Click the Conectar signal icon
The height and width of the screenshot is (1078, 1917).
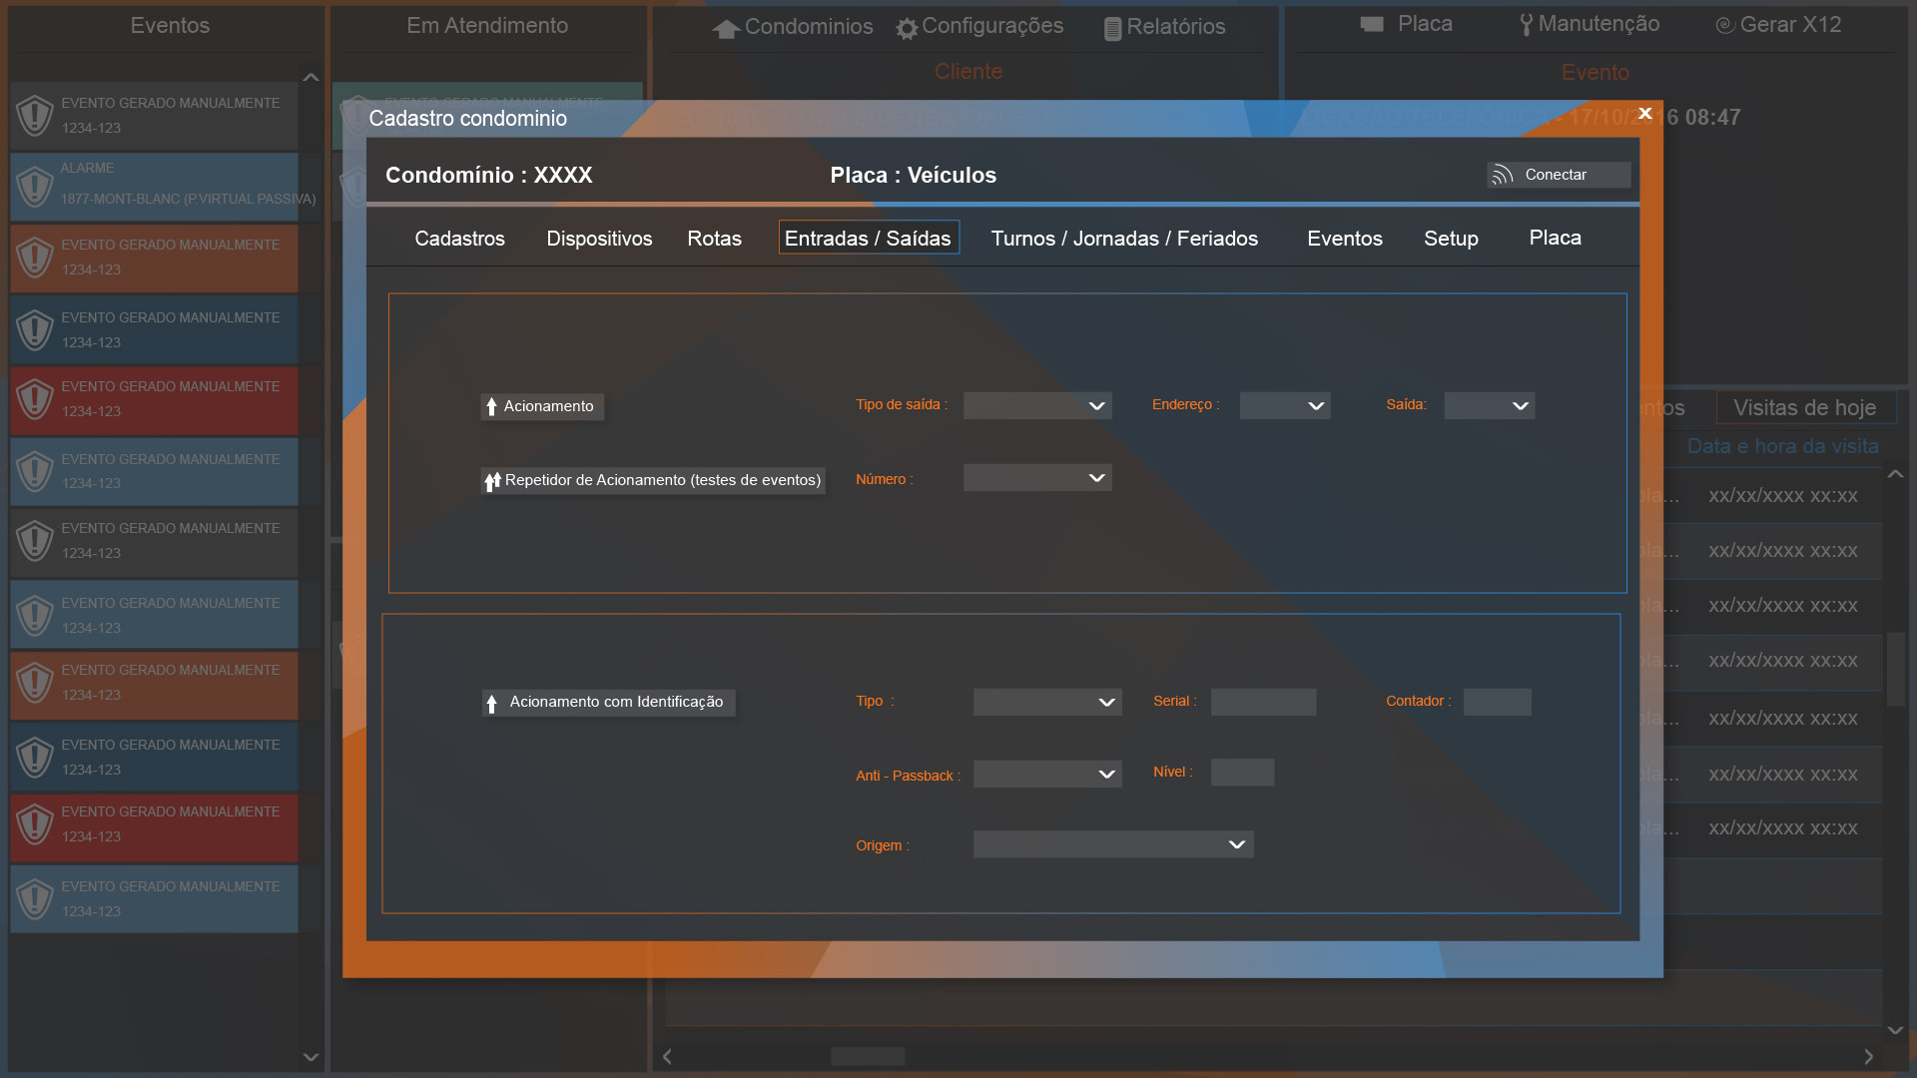coord(1503,176)
